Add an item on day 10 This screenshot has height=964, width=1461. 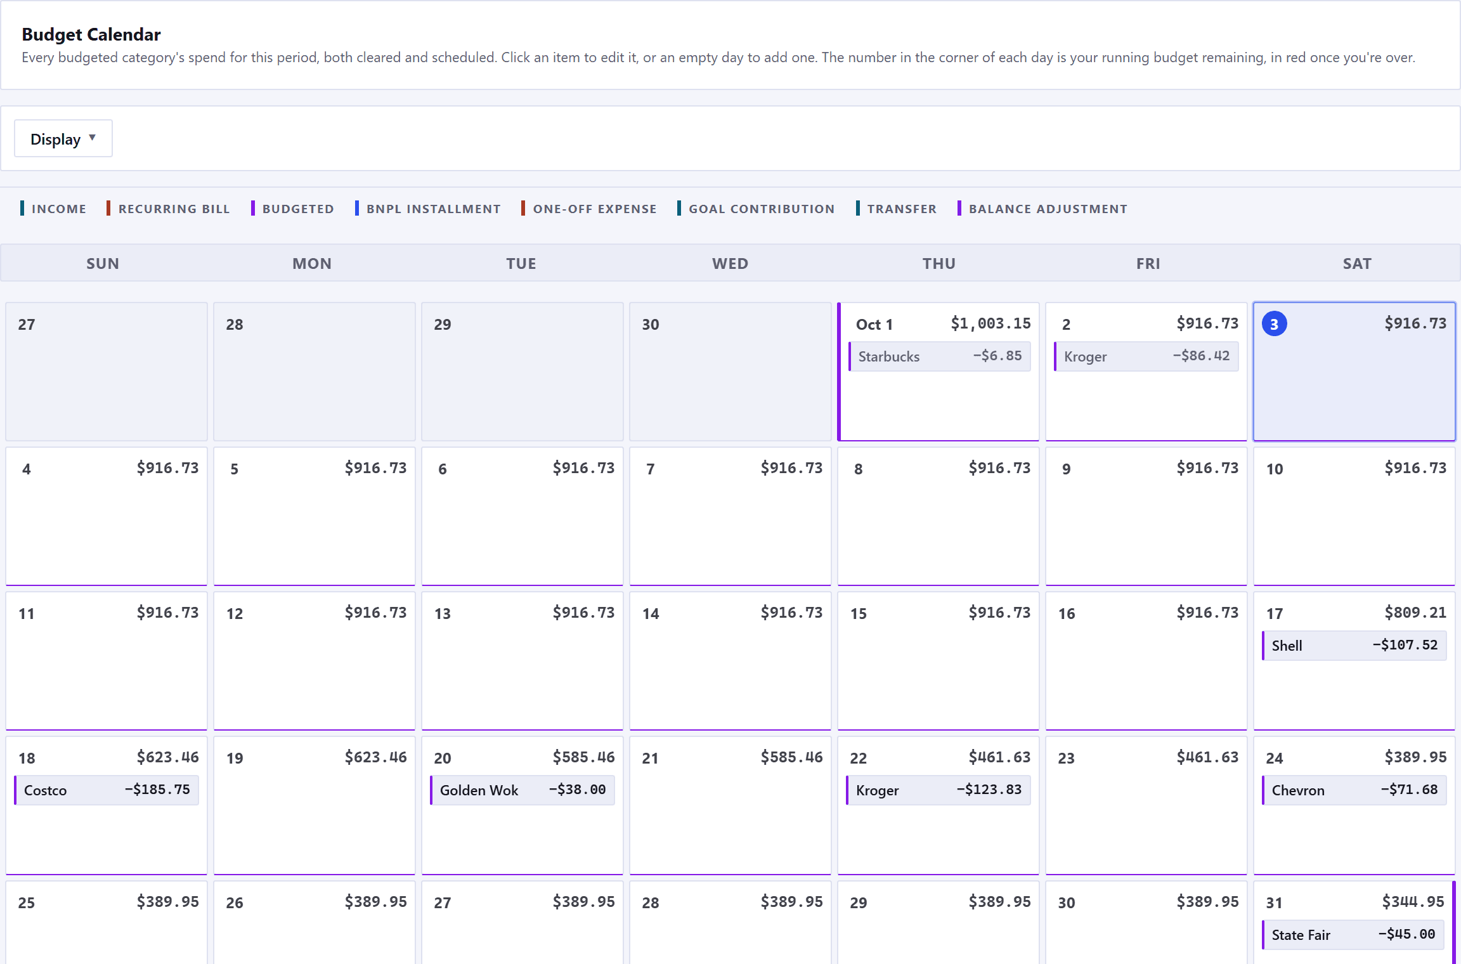(x=1354, y=516)
